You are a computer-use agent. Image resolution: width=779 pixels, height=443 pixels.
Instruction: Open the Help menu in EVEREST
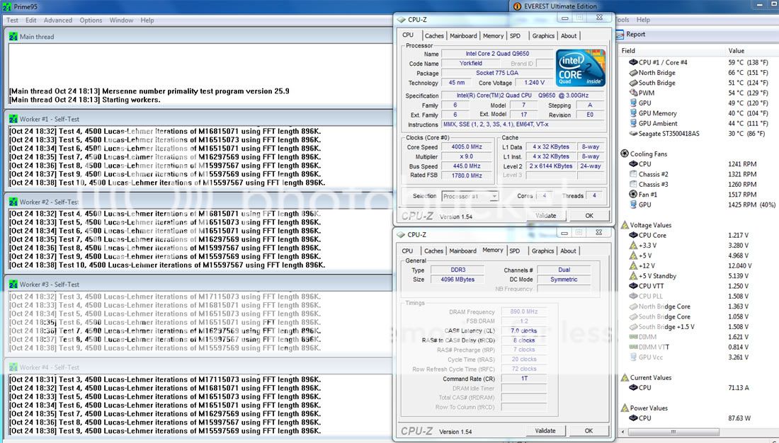pyautogui.click(x=643, y=20)
